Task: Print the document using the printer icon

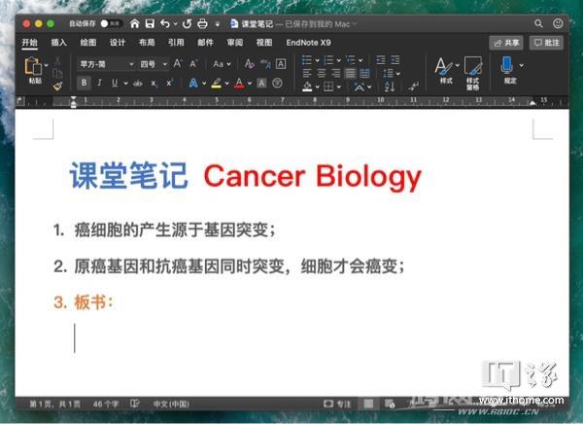Action: tap(202, 23)
